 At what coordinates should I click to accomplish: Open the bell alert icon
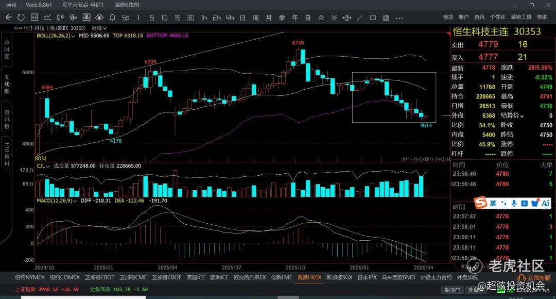[112, 18]
